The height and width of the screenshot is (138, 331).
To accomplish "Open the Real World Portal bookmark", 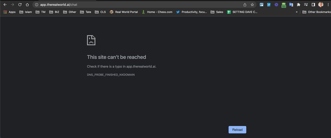I will [124, 12].
